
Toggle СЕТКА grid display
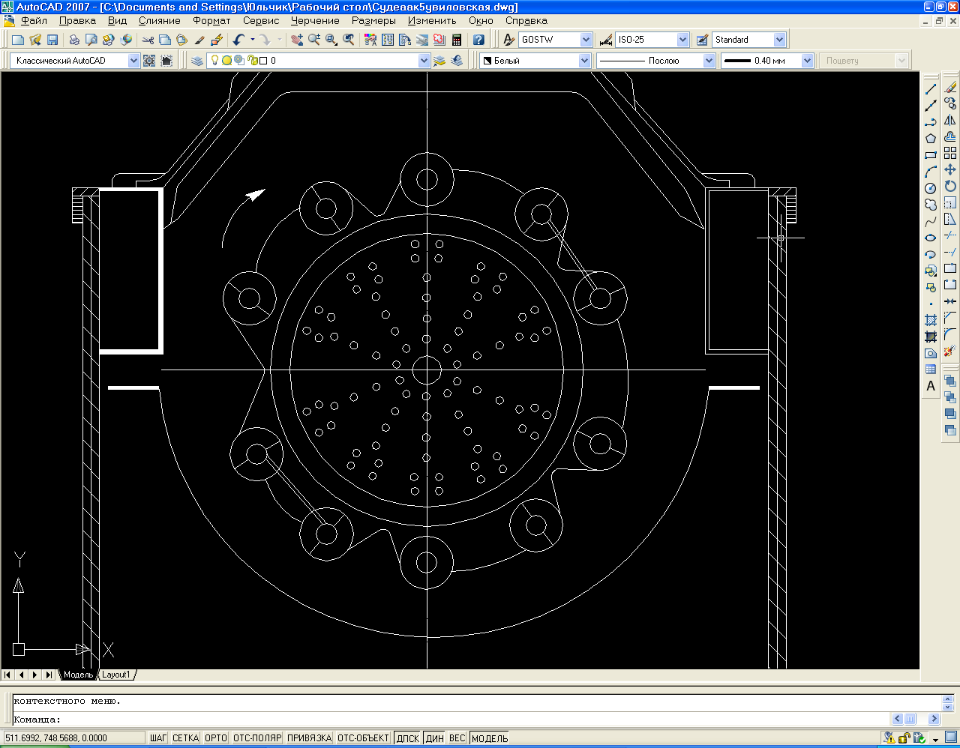click(x=185, y=738)
